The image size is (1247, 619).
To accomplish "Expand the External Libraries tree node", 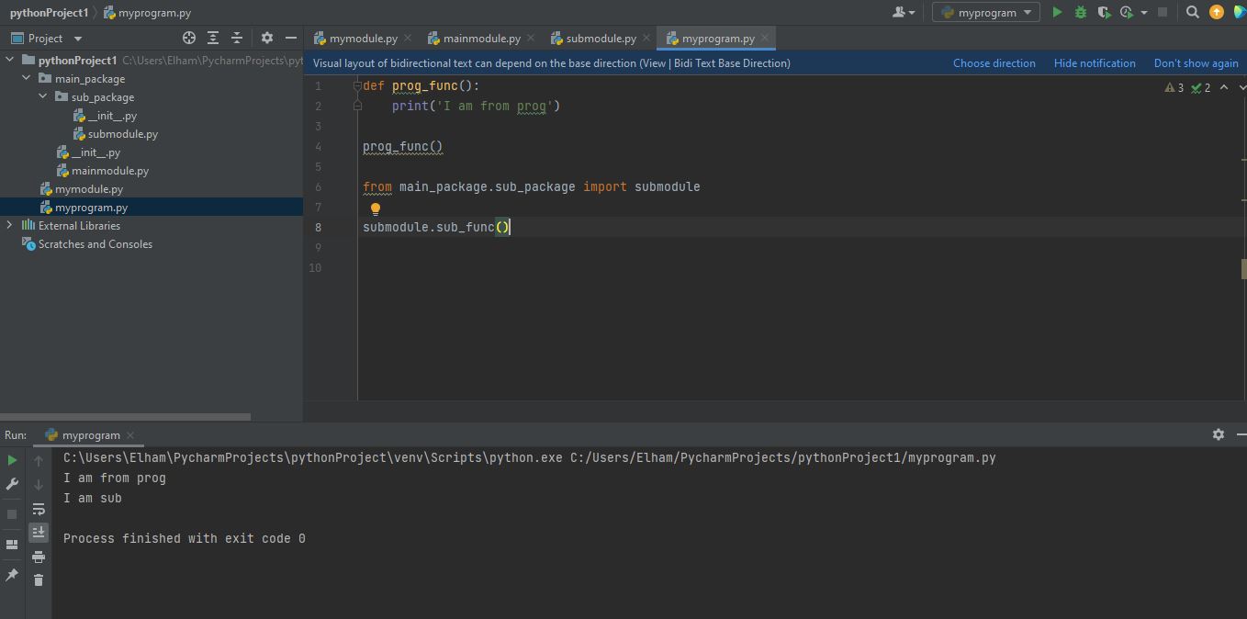I will [x=9, y=225].
